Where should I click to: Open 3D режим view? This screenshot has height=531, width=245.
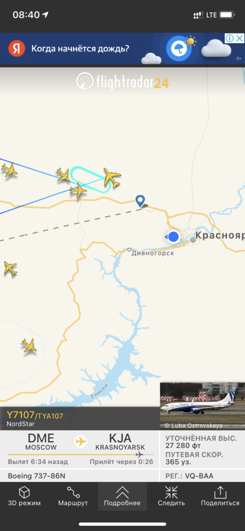24,496
